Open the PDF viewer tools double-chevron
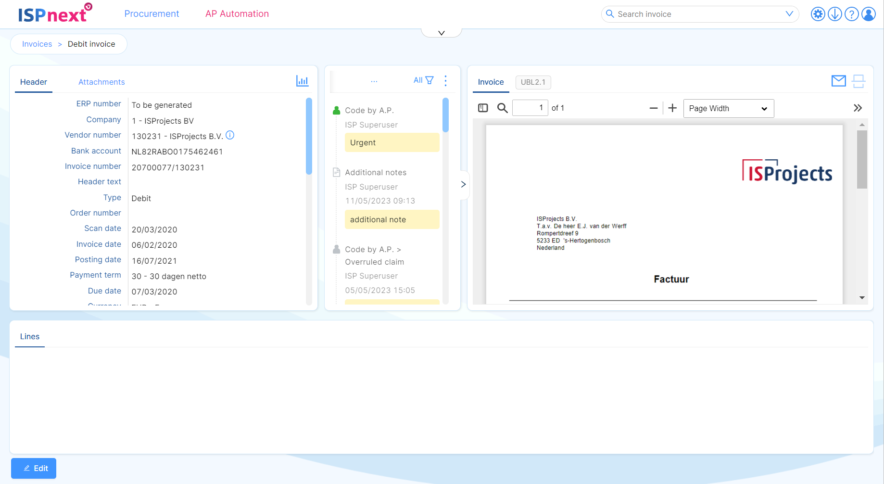This screenshot has width=884, height=484. (x=858, y=108)
